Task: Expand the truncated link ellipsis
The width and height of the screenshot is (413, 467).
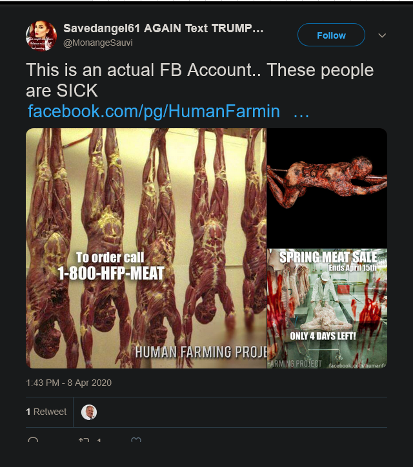Action: [x=301, y=111]
